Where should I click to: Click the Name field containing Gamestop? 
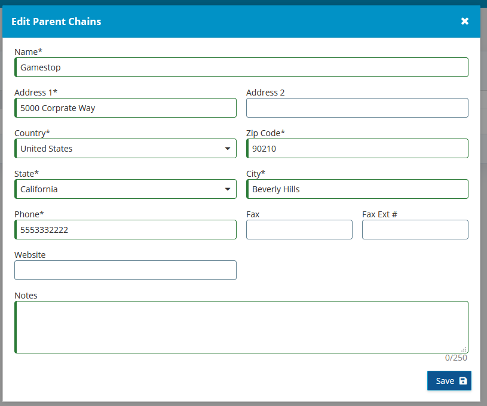point(241,67)
